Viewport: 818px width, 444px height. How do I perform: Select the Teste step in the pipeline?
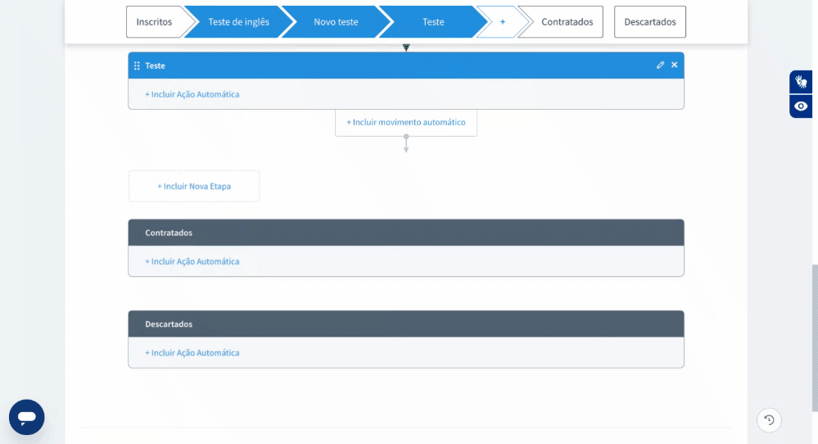tap(433, 22)
